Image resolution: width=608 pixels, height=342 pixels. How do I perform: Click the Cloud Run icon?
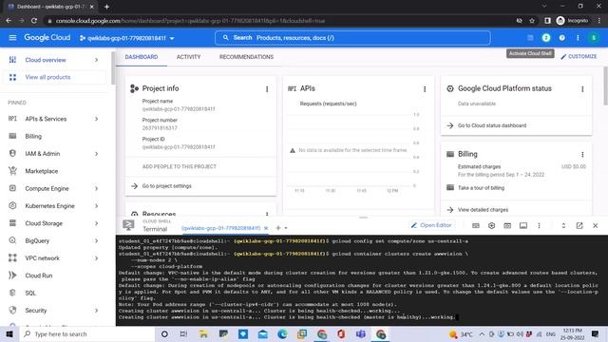(x=12, y=275)
